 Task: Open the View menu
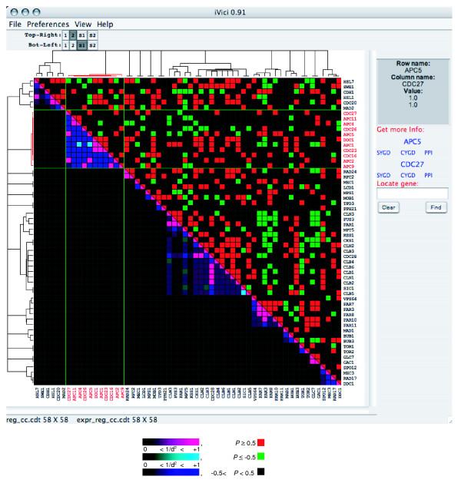[x=83, y=25]
